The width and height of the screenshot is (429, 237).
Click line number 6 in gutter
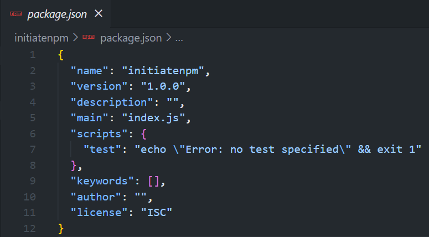pyautogui.click(x=33, y=134)
